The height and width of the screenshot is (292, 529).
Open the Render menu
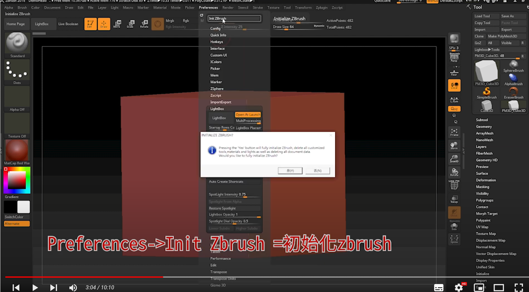point(228,7)
